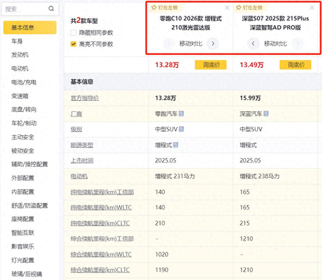Viewport: 322px width, 280px height.
Task: Open 厂商 parameter link
Action: click(x=76, y=113)
